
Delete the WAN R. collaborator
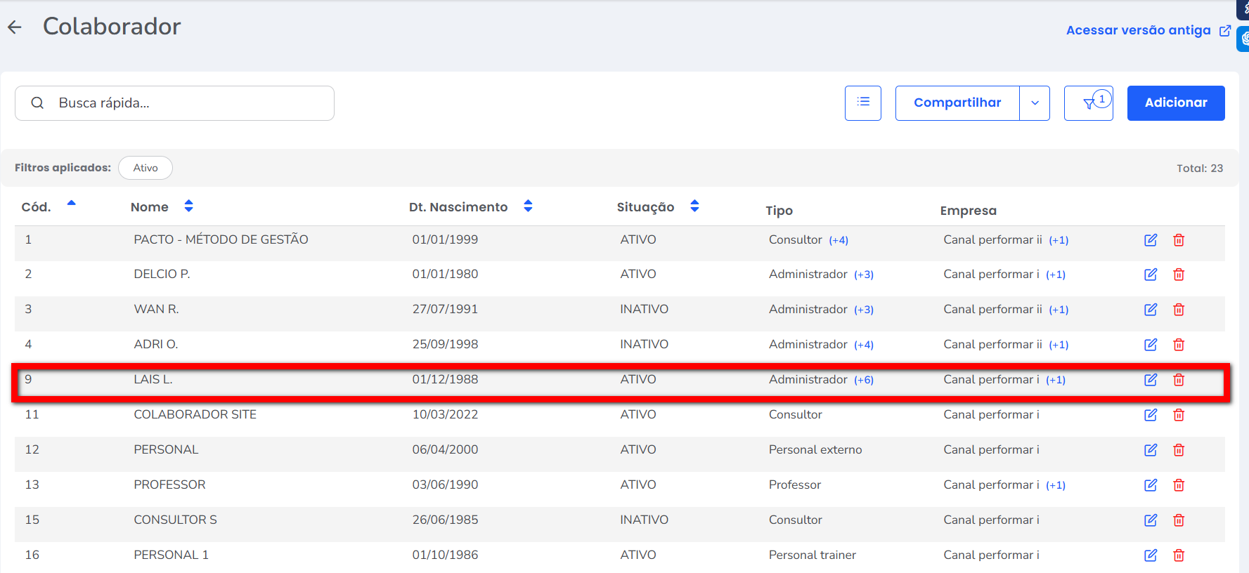click(x=1179, y=310)
